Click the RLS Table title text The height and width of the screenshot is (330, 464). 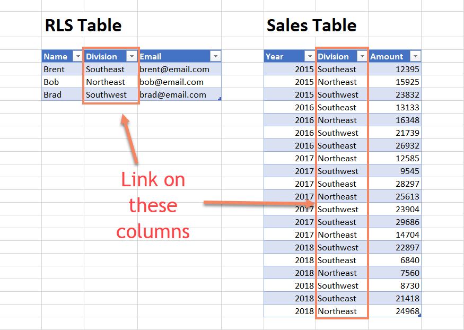[83, 25]
